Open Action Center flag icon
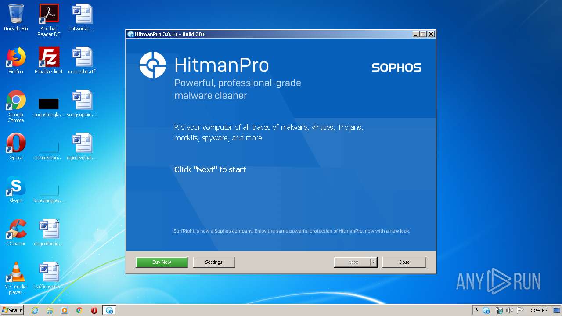The height and width of the screenshot is (316, 562). coord(520,310)
